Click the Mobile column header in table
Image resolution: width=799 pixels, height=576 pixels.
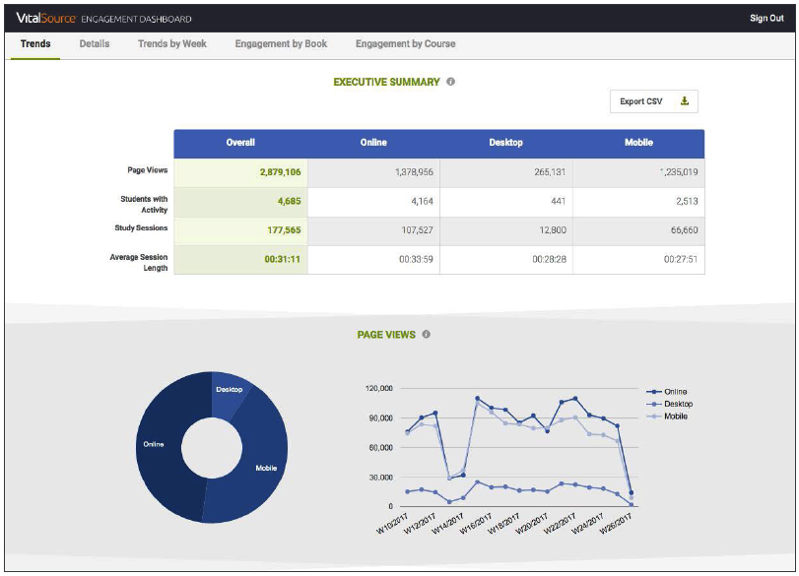click(x=638, y=143)
